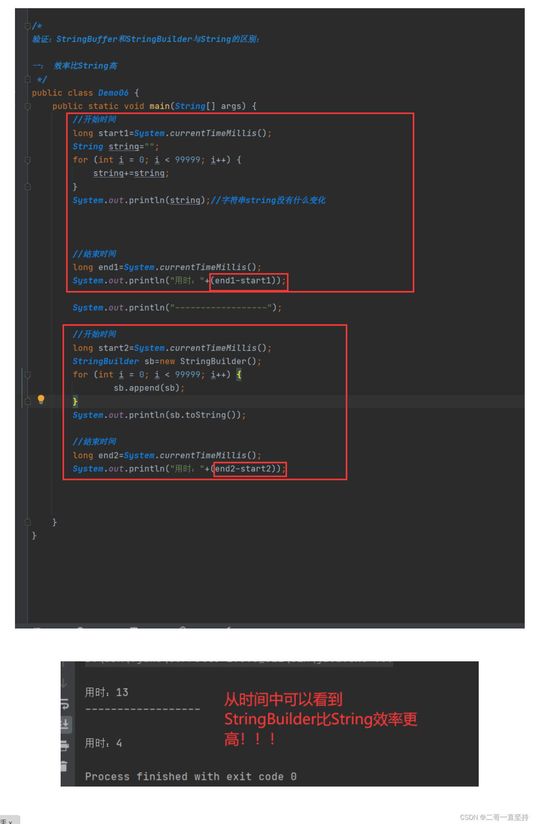Click the dashed separator line in console output
The width and height of the screenshot is (534, 824).
[x=143, y=709]
